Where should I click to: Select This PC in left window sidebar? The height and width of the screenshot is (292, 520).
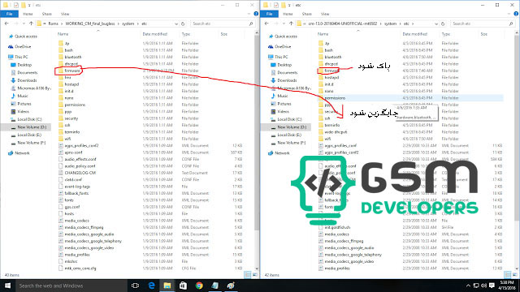pos(18,57)
